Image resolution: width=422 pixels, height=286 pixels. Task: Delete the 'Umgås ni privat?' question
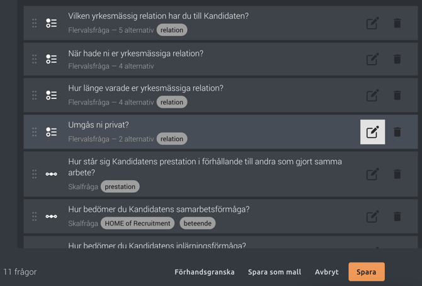(x=397, y=132)
